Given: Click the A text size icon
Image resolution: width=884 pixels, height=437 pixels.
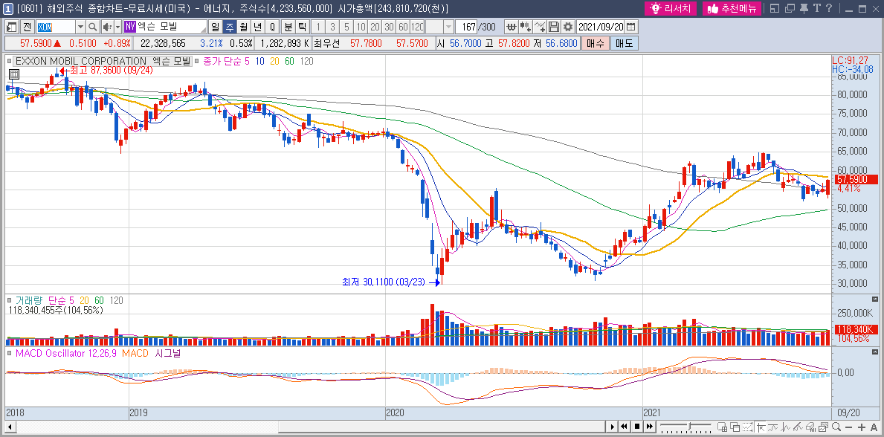Looking at the screenshot, I should (x=874, y=427).
